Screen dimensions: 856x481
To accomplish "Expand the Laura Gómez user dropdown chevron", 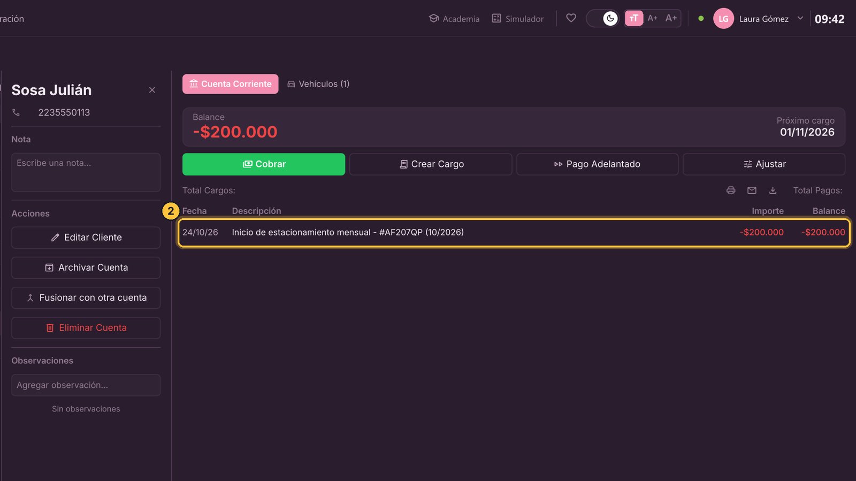I will pos(800,18).
